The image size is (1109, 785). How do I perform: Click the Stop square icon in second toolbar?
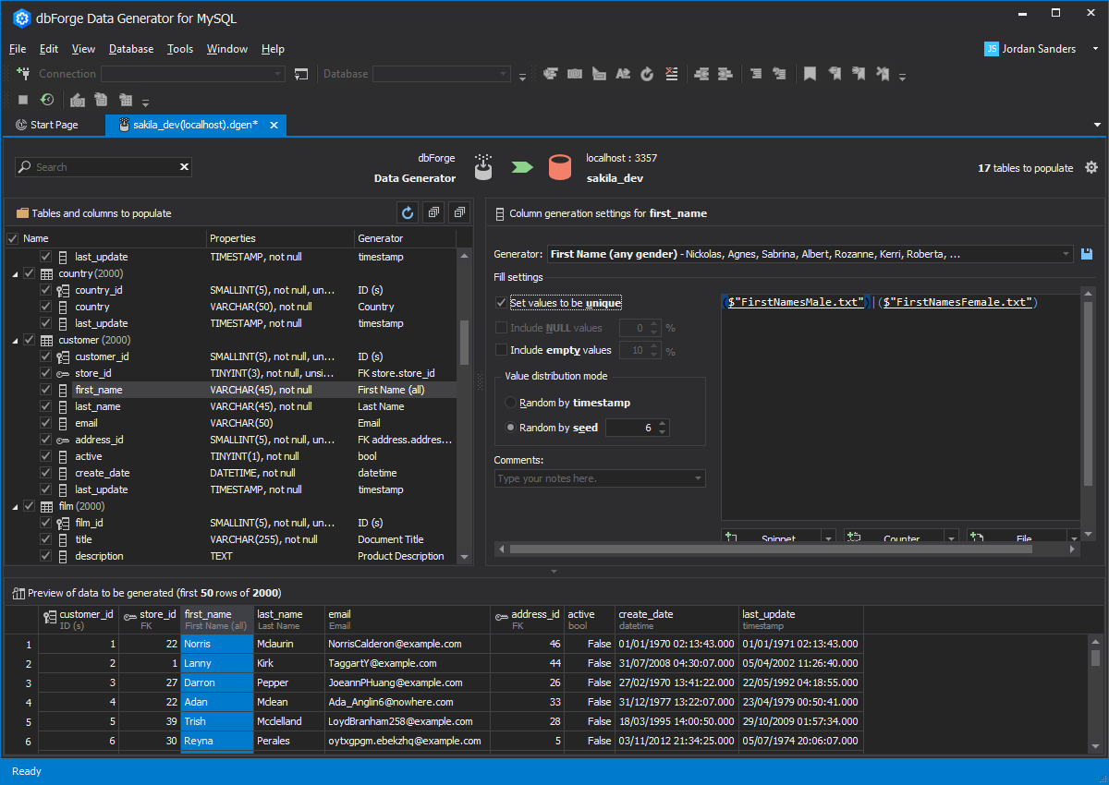pyautogui.click(x=23, y=100)
